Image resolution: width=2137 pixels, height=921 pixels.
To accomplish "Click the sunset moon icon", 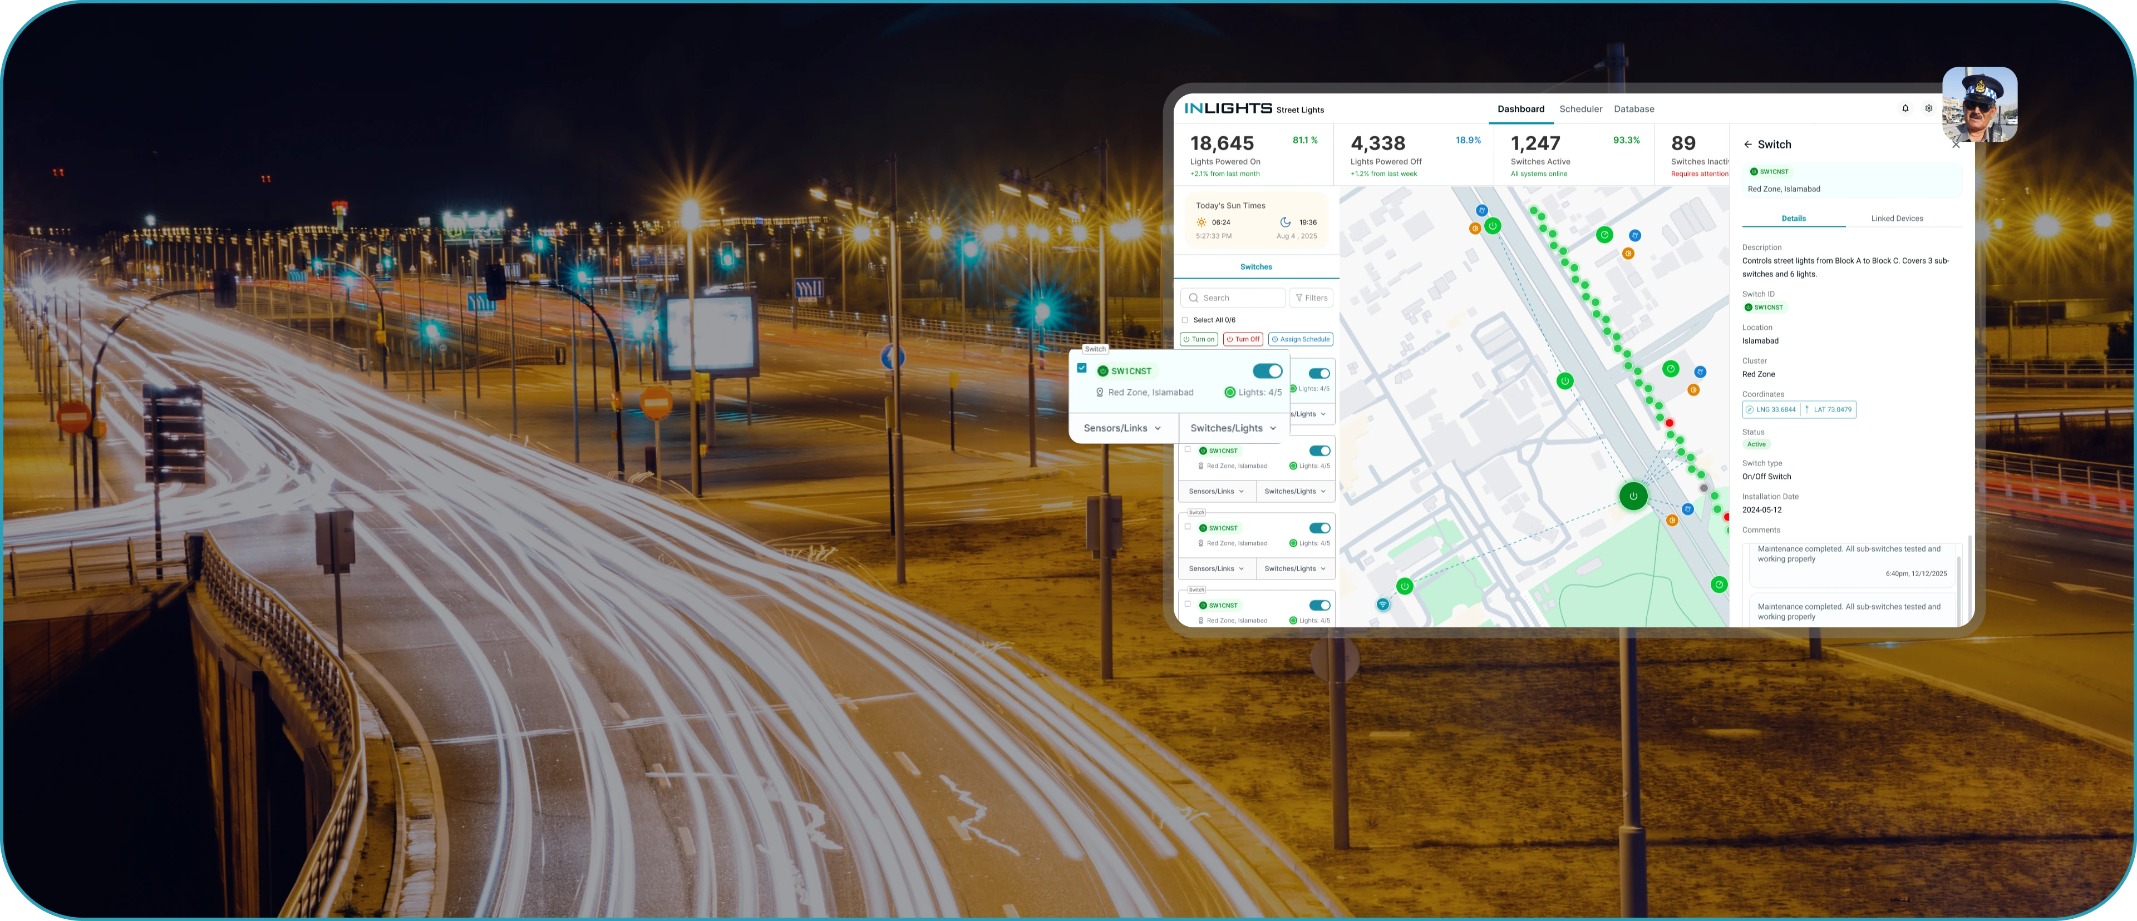I will pyautogui.click(x=1285, y=222).
